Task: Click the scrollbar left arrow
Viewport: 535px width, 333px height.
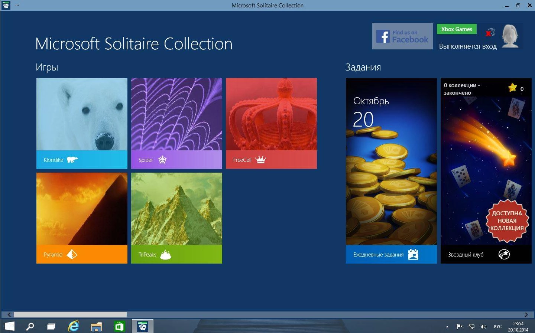Action: [9, 314]
